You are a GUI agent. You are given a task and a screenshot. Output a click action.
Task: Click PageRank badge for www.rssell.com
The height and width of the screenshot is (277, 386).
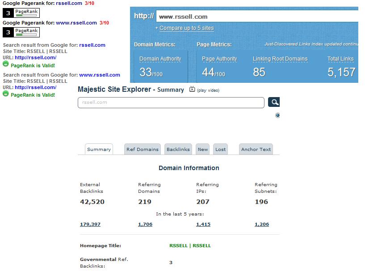(21, 33)
